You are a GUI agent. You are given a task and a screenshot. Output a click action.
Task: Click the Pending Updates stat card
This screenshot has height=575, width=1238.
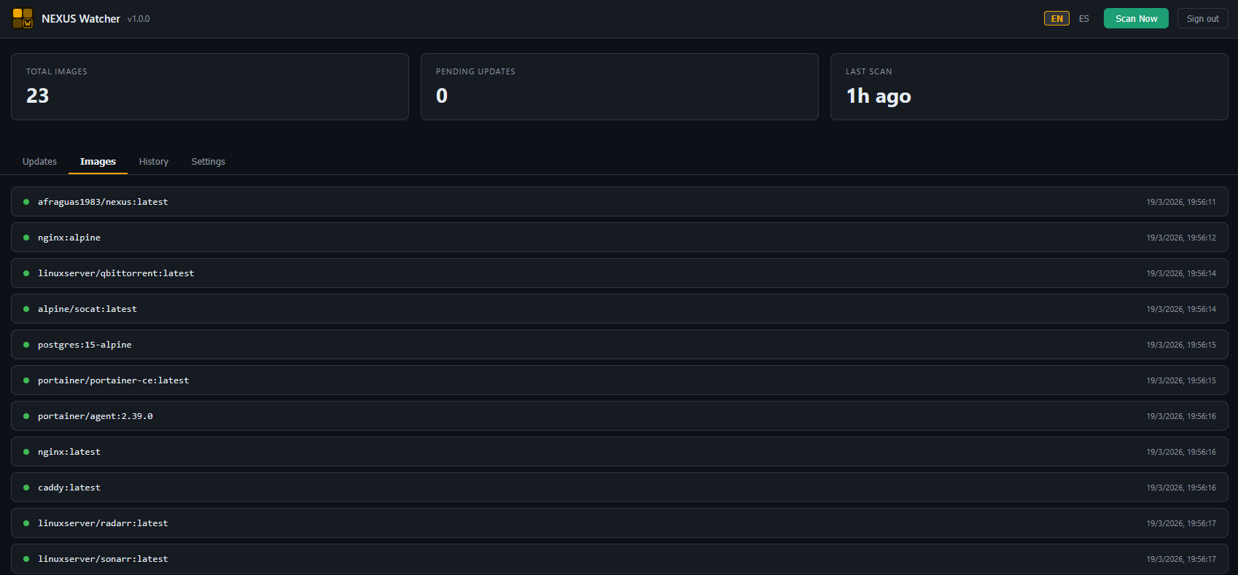point(619,87)
